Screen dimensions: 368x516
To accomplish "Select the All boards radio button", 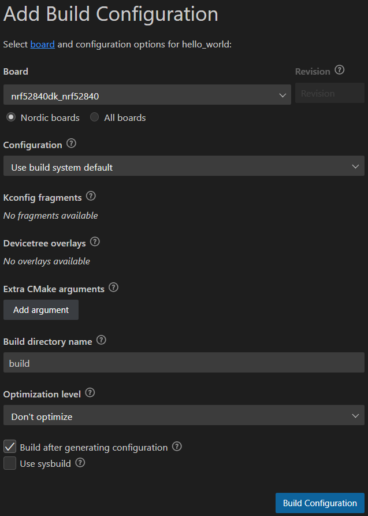I will tap(94, 117).
